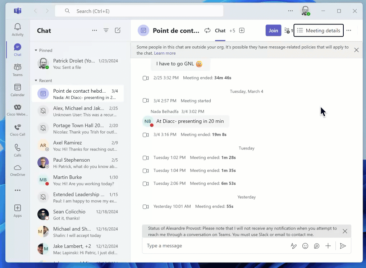This screenshot has width=366, height=268.
Task: Open the chat filter icon
Action: 106,31
